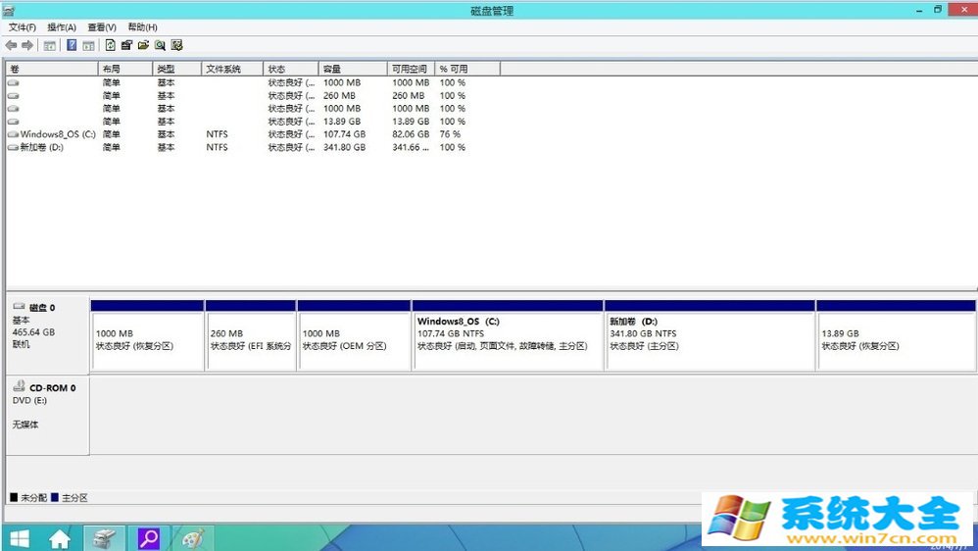Select the 1000 MB OEM 分区 partition block
978x551 pixels.
coord(355,335)
